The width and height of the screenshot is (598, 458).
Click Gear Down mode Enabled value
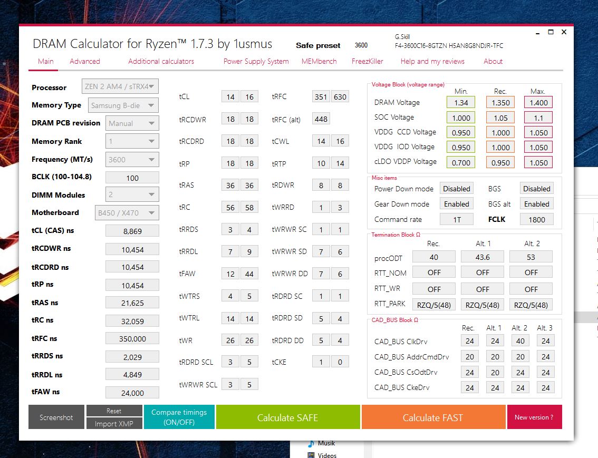click(457, 204)
